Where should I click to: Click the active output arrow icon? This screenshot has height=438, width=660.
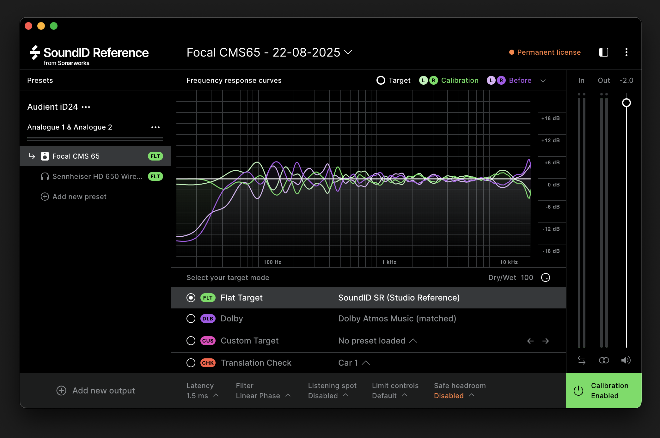tap(32, 156)
